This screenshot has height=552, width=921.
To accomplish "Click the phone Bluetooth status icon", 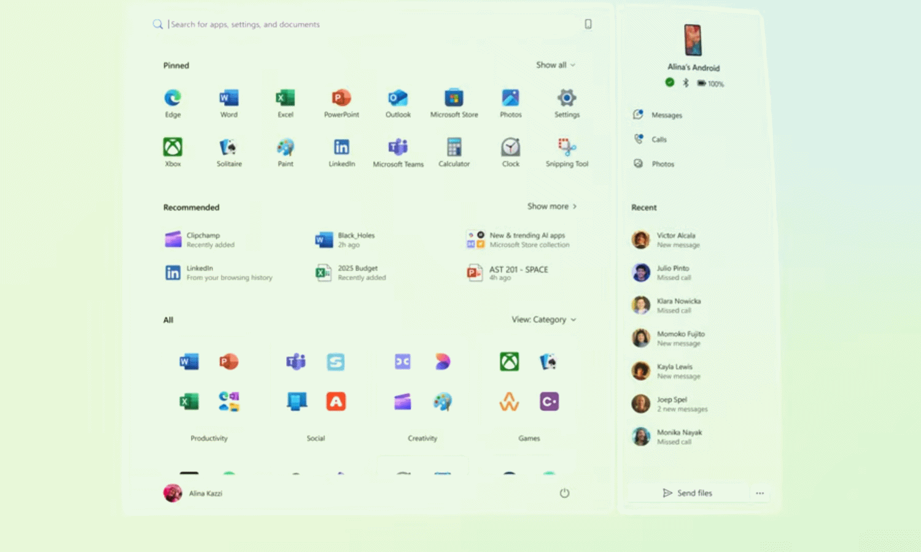I will pos(686,83).
